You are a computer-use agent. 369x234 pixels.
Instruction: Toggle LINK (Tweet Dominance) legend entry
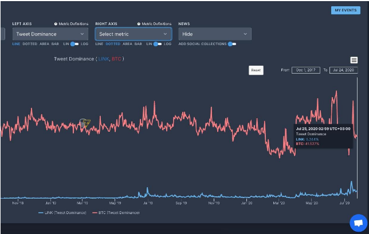[62, 213]
